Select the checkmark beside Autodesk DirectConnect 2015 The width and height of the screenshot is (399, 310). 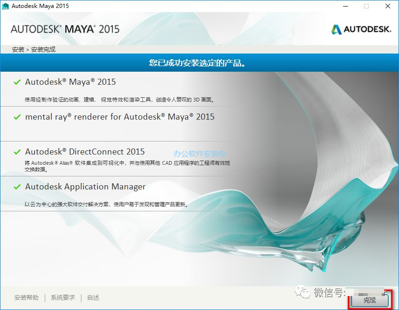pos(17,152)
